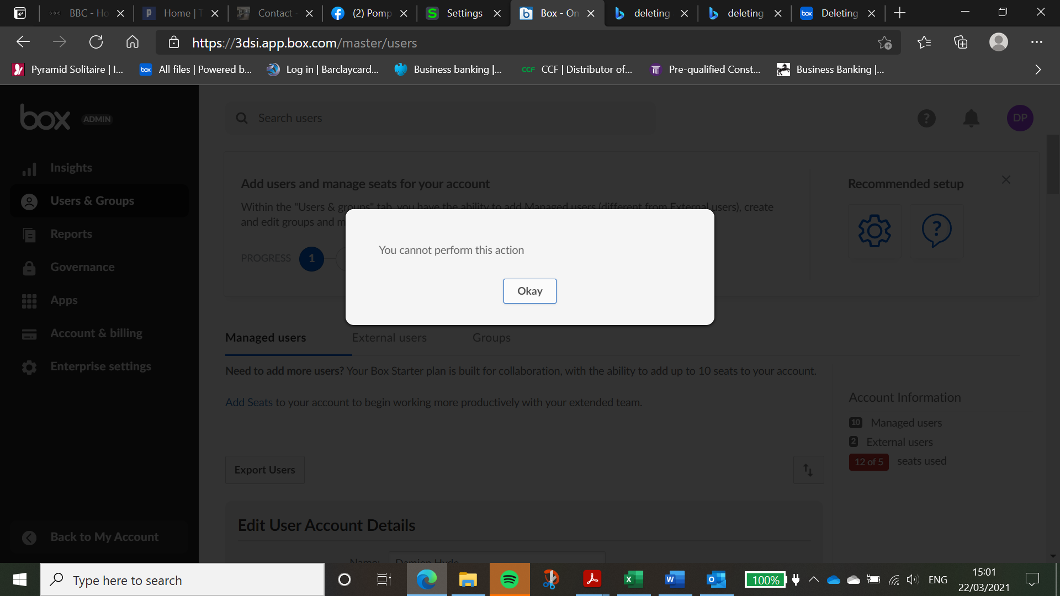This screenshot has width=1060, height=596.
Task: Open the Reports sidebar item
Action: click(71, 234)
